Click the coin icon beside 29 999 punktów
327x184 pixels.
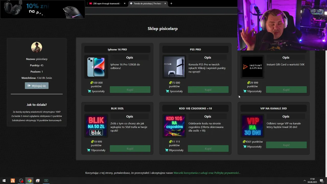tap(249, 83)
